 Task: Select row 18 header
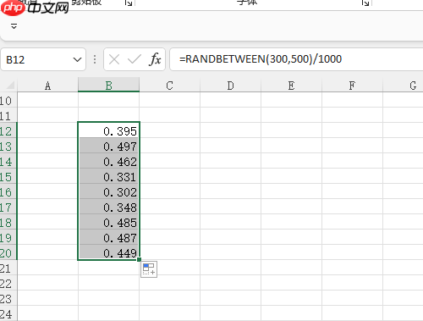click(8, 223)
